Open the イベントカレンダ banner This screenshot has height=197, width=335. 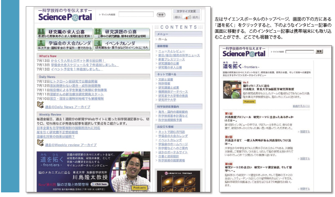(122, 45)
